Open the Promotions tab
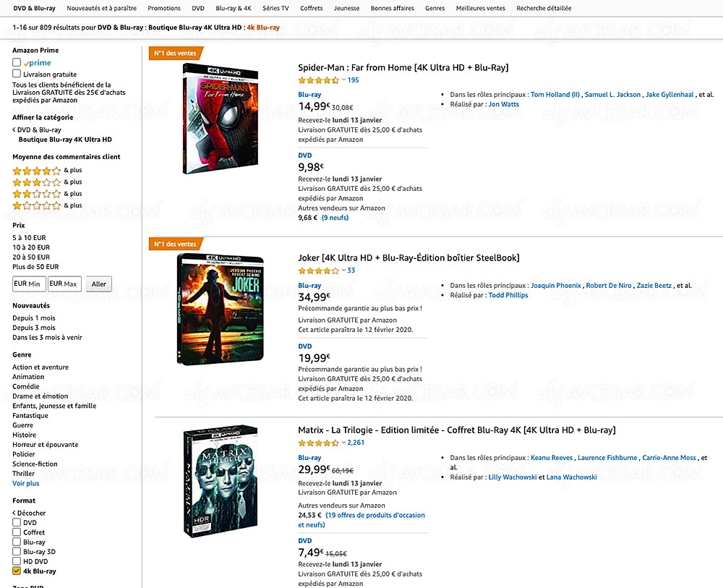 (164, 8)
